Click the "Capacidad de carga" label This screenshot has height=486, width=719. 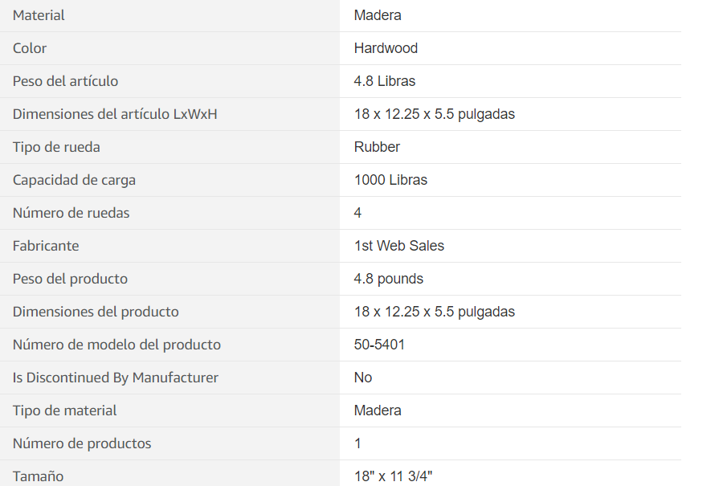(x=74, y=180)
